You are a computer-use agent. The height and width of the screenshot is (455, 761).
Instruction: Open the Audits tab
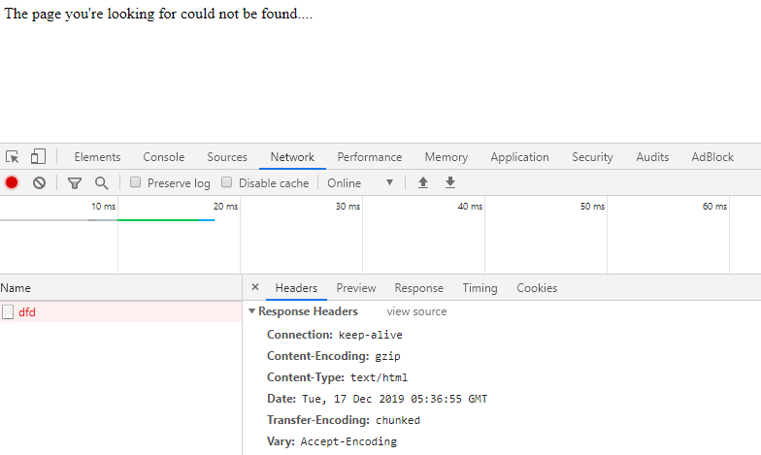pyautogui.click(x=652, y=157)
